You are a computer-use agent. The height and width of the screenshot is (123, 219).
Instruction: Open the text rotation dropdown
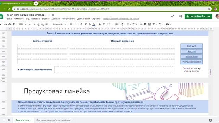point(134,24)
